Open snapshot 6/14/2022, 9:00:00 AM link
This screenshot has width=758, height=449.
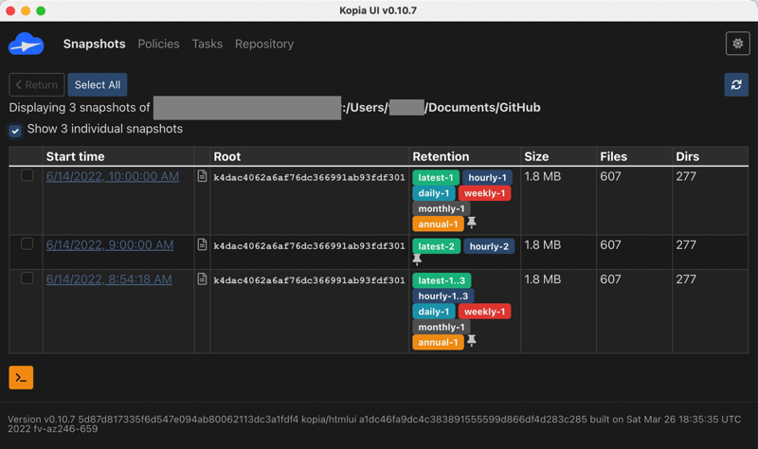coord(110,245)
